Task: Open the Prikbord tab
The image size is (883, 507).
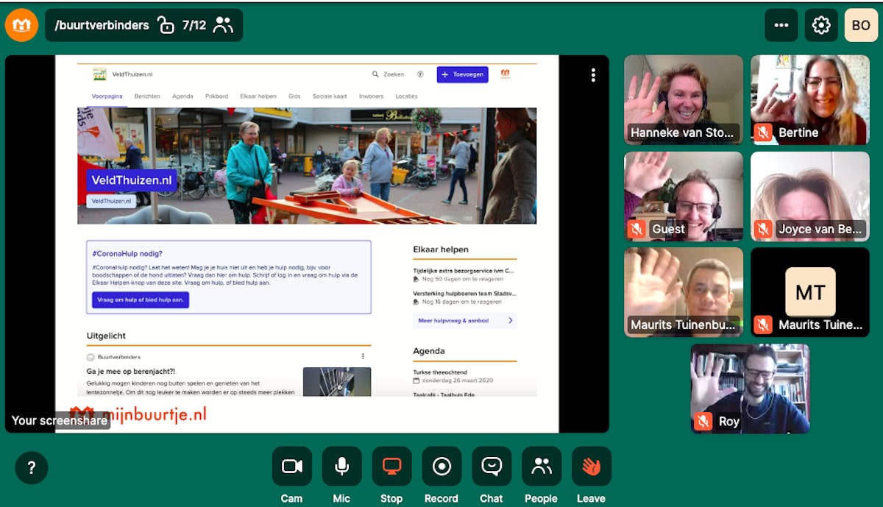Action: point(216,96)
